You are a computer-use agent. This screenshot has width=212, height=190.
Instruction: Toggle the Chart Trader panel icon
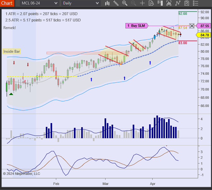pos(160,3)
